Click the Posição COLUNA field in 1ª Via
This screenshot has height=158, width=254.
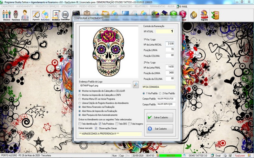170,56
